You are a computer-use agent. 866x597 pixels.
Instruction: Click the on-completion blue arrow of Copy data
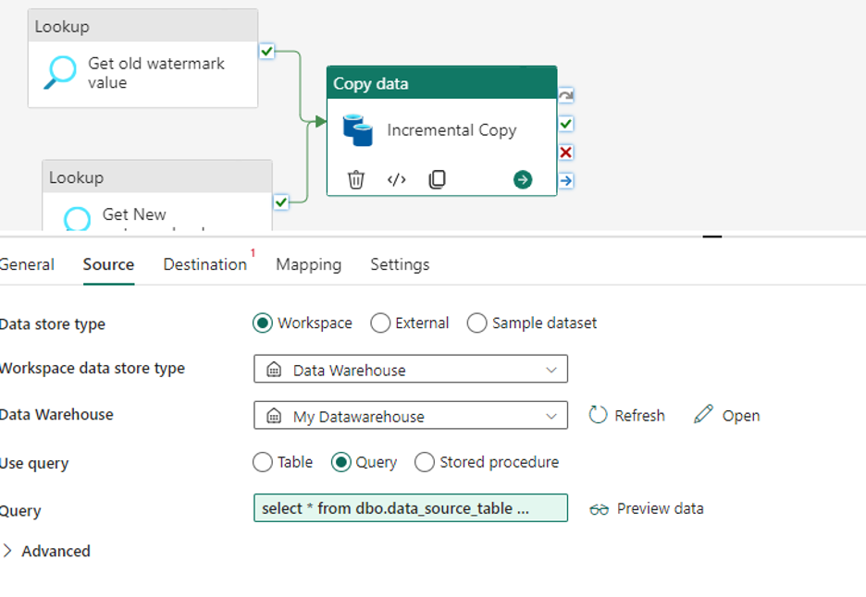coord(566,180)
